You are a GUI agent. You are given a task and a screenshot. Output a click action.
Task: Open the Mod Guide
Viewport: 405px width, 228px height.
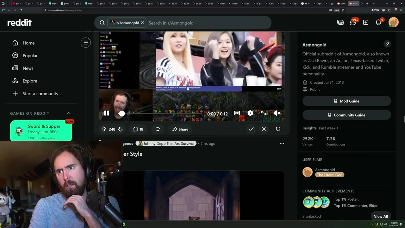click(347, 101)
